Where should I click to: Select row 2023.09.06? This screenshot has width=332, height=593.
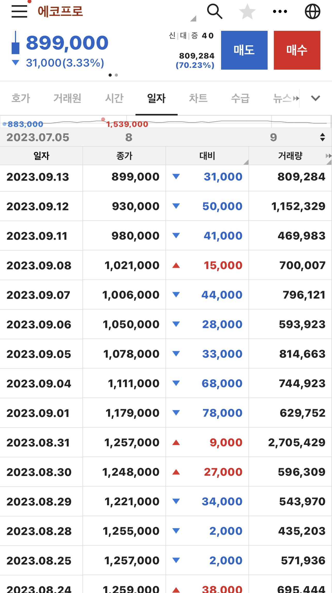[x=166, y=324]
